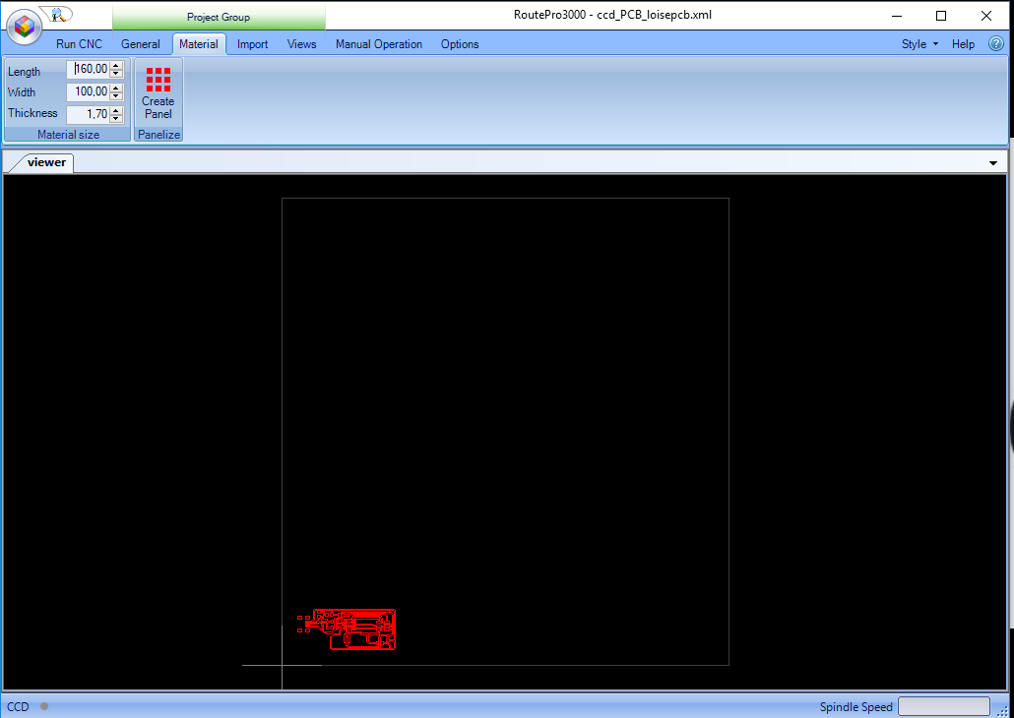Click the status bar resize grip

click(x=1003, y=710)
